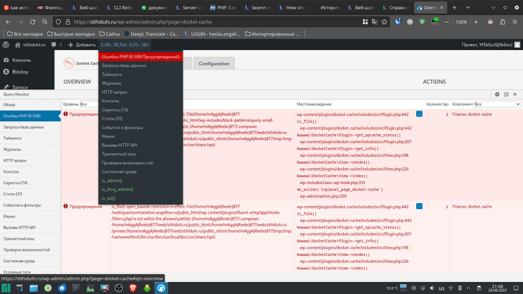The width and height of the screenshot is (523, 294).
Task: Open Ошибки PHP (8 598 Предупреждений) item
Action: pyautogui.click(x=140, y=57)
